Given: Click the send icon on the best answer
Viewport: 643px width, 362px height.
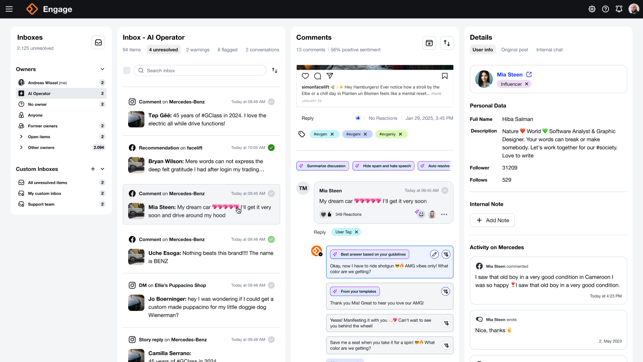Looking at the screenshot, I should (x=446, y=254).
